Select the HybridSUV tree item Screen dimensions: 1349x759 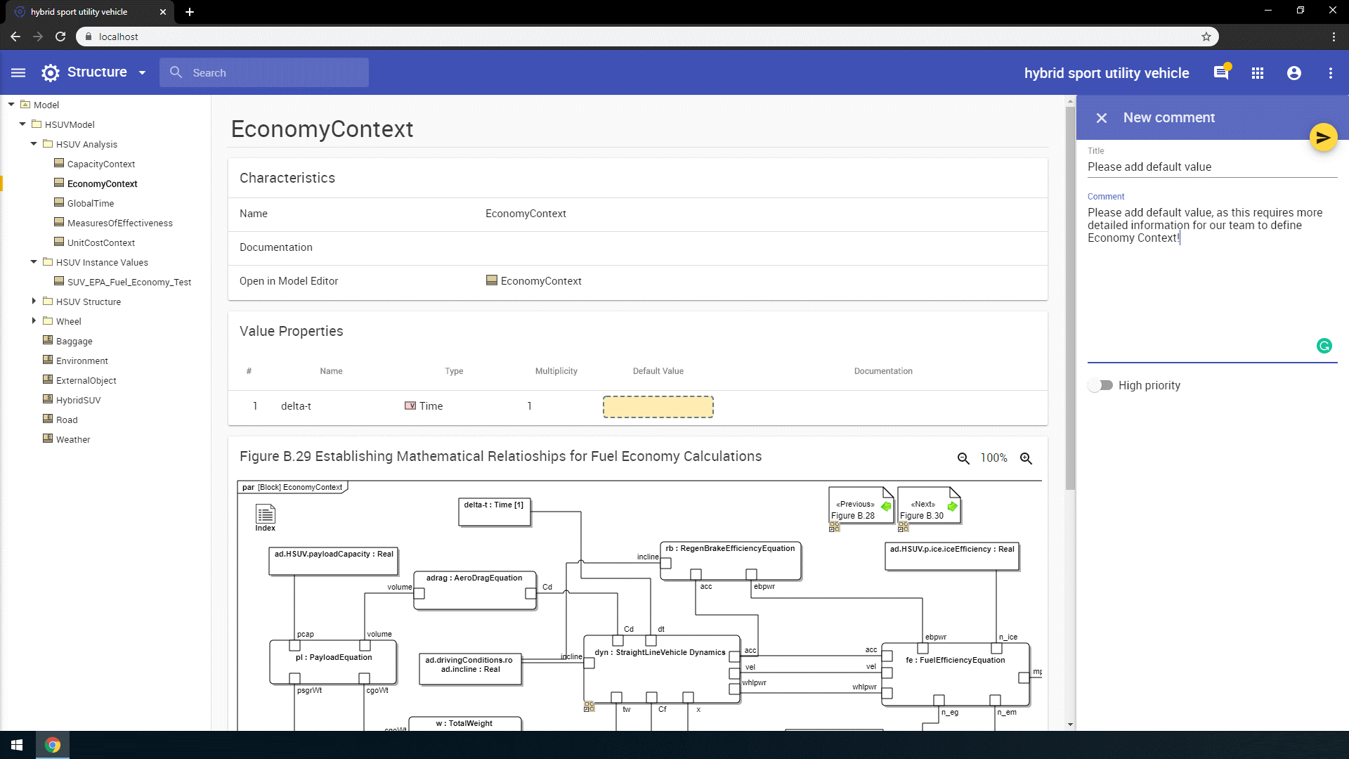[78, 400]
